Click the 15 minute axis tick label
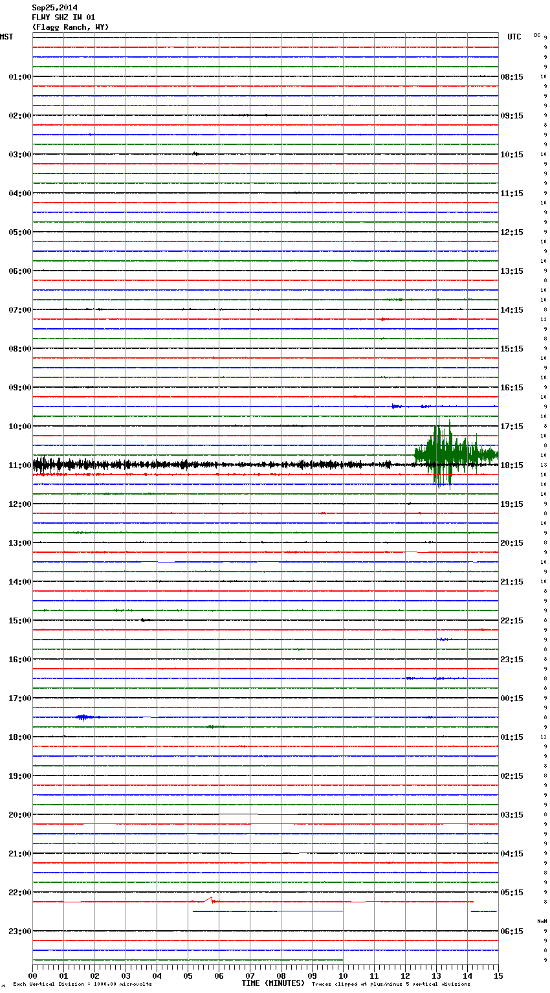The height and width of the screenshot is (993, 550). click(x=498, y=976)
